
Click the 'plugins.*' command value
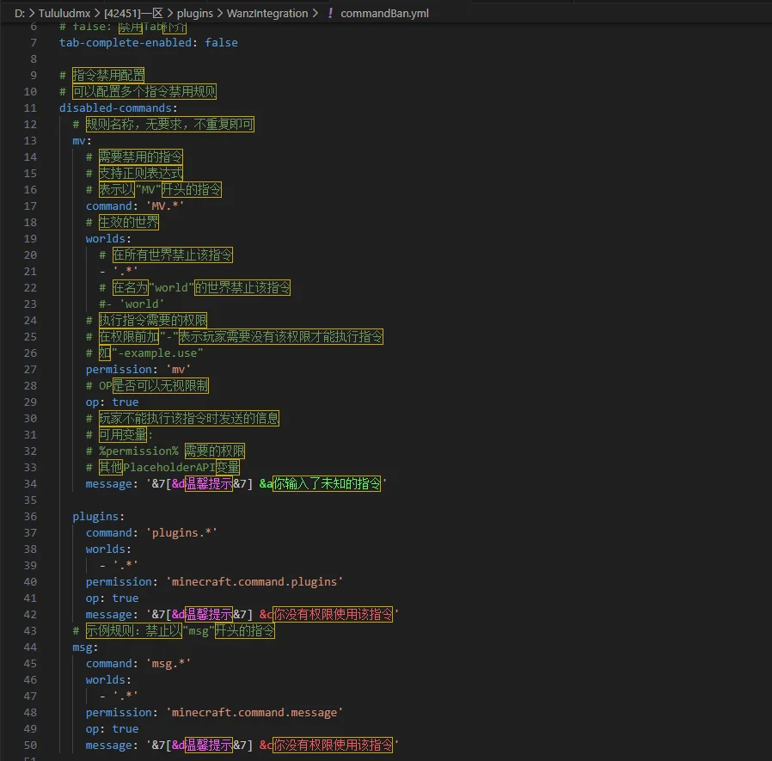click(x=181, y=533)
